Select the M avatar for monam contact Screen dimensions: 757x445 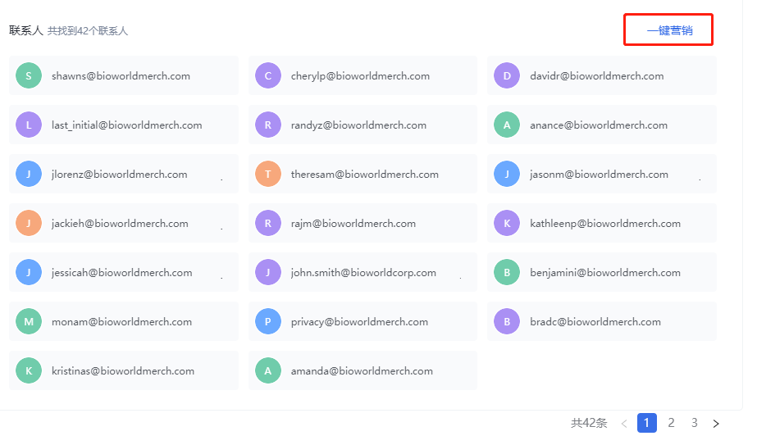coord(29,321)
